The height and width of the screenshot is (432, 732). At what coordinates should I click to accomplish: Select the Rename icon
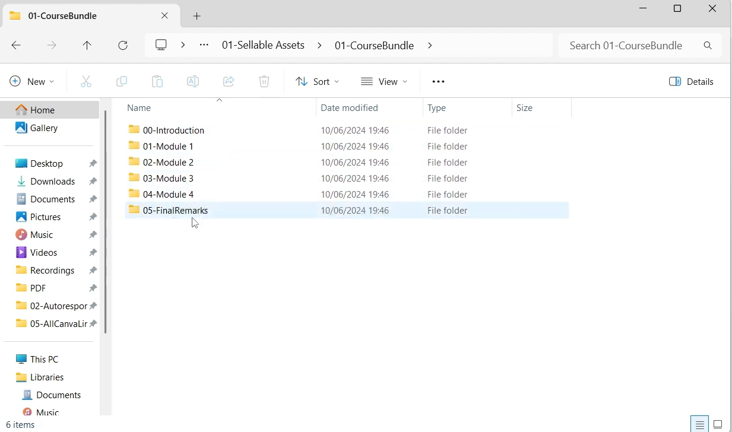(x=192, y=81)
